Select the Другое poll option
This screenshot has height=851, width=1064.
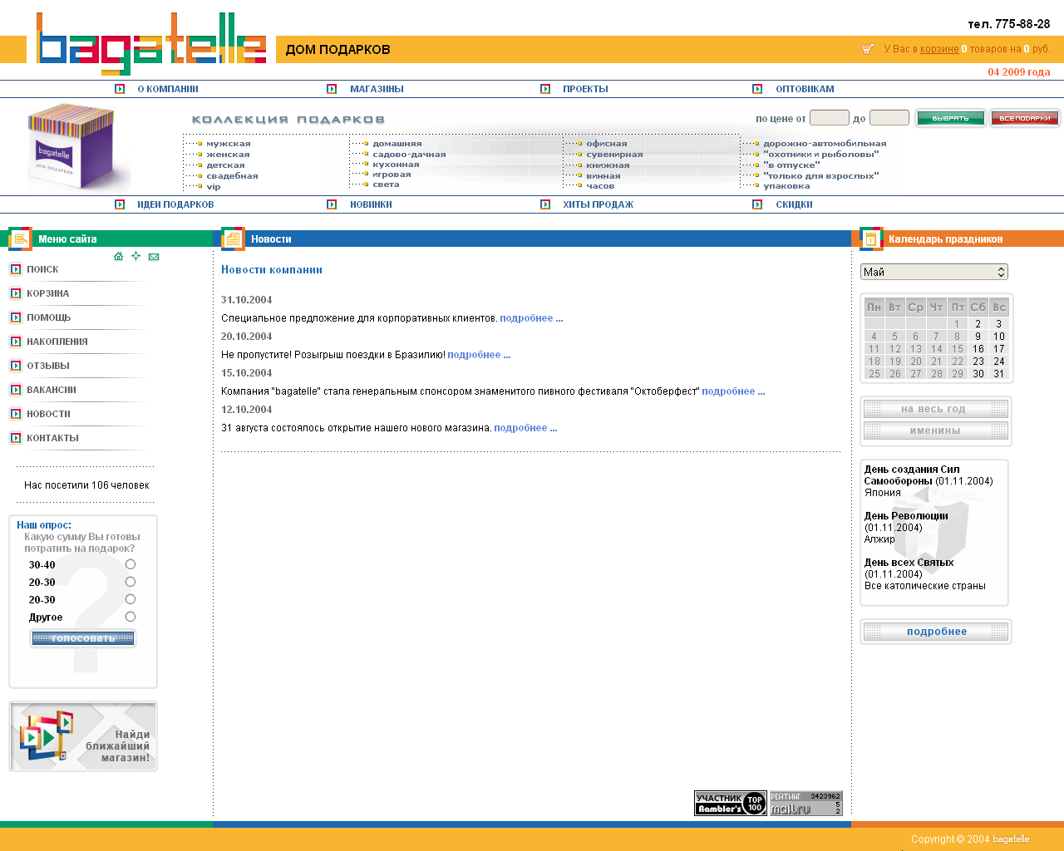point(131,617)
